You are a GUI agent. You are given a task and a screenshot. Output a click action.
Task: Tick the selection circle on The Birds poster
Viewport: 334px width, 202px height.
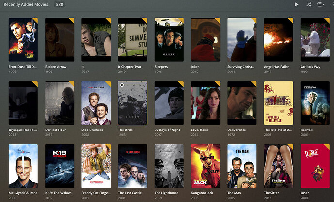pos(122,85)
